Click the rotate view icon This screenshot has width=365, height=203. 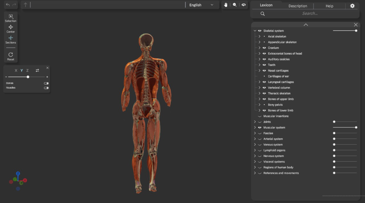[x=244, y=5]
